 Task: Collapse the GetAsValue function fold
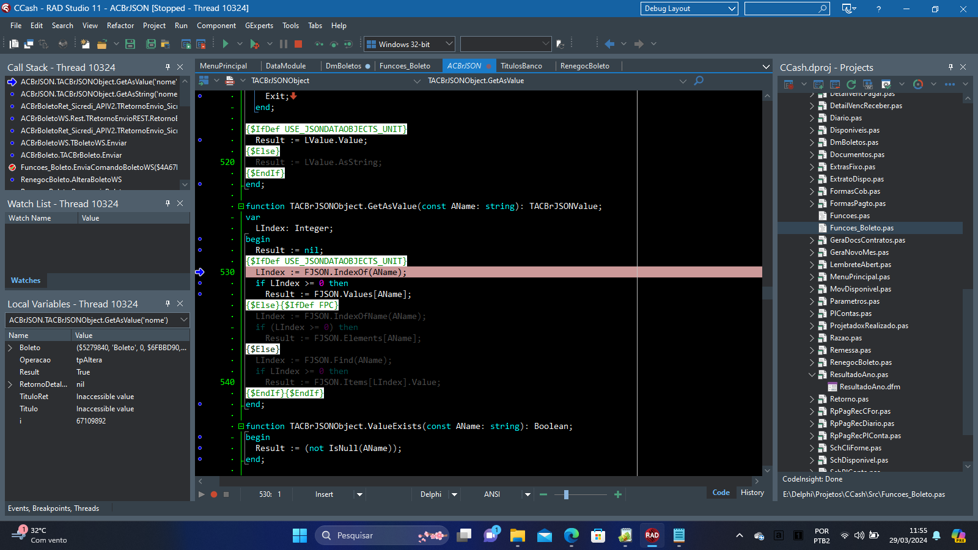pyautogui.click(x=241, y=206)
